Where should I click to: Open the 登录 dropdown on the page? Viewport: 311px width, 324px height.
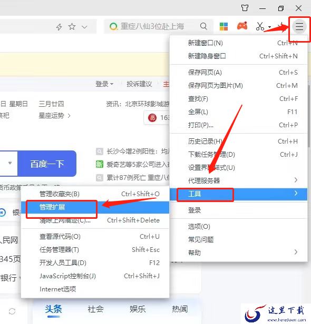[104, 84]
